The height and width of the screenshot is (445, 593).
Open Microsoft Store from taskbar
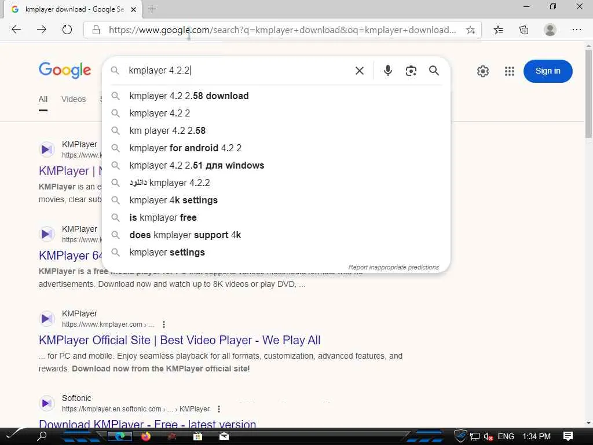(197, 436)
